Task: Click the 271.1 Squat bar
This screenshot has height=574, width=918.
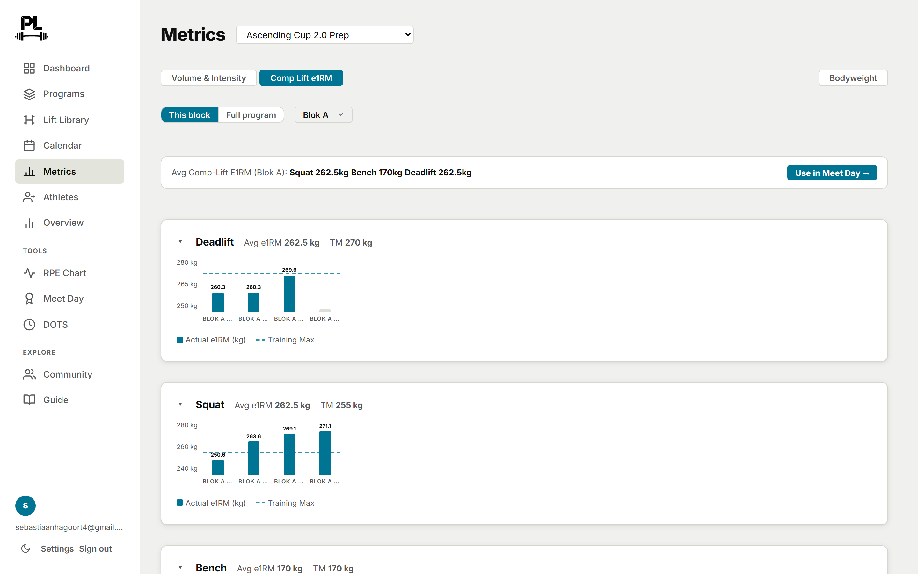Action: coord(325,453)
